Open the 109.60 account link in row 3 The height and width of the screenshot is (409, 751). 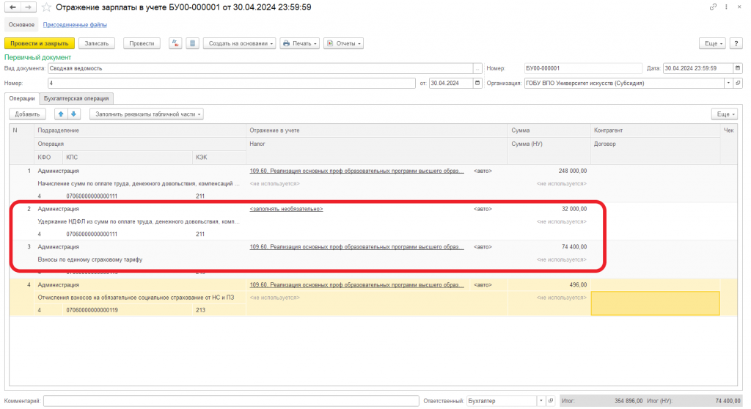(356, 246)
